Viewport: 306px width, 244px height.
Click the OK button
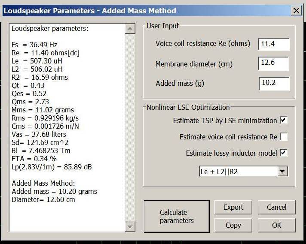tap(276, 225)
